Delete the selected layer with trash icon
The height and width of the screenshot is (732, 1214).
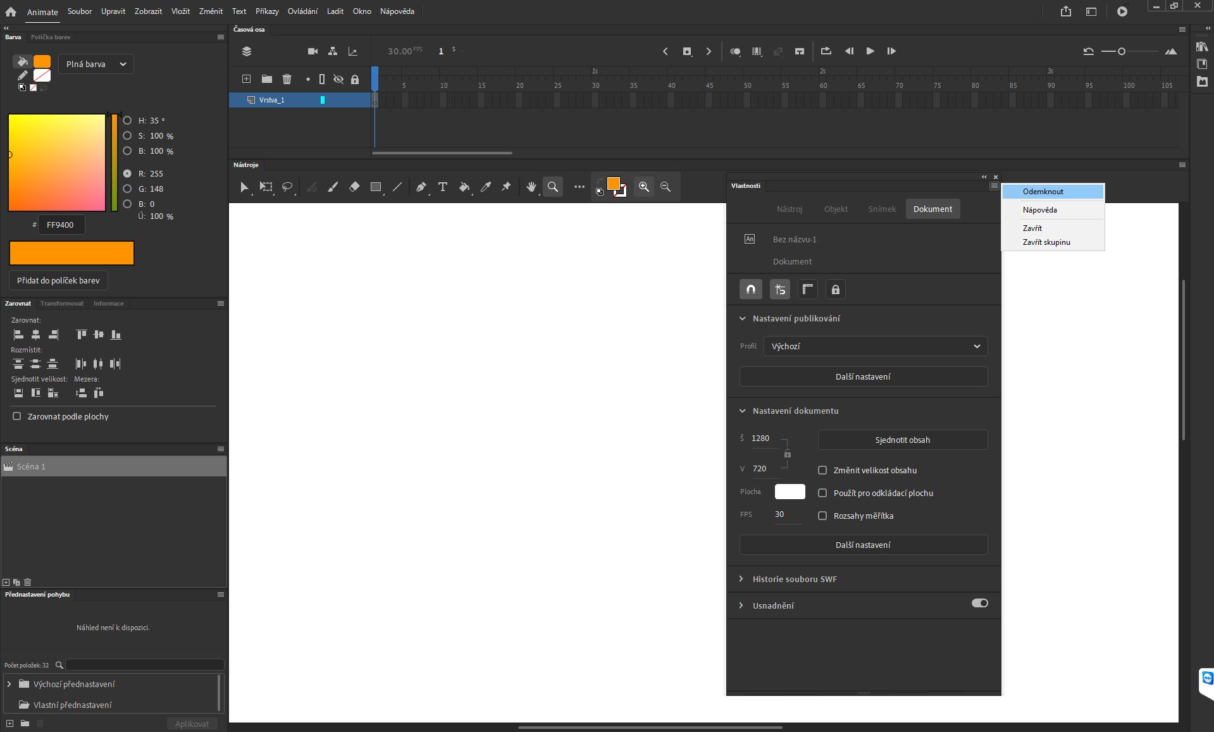287,79
